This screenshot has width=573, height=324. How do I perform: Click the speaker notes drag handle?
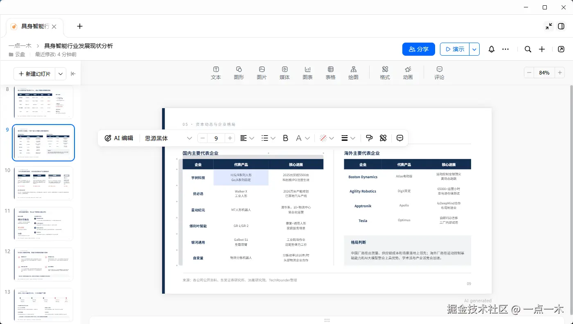327,320
